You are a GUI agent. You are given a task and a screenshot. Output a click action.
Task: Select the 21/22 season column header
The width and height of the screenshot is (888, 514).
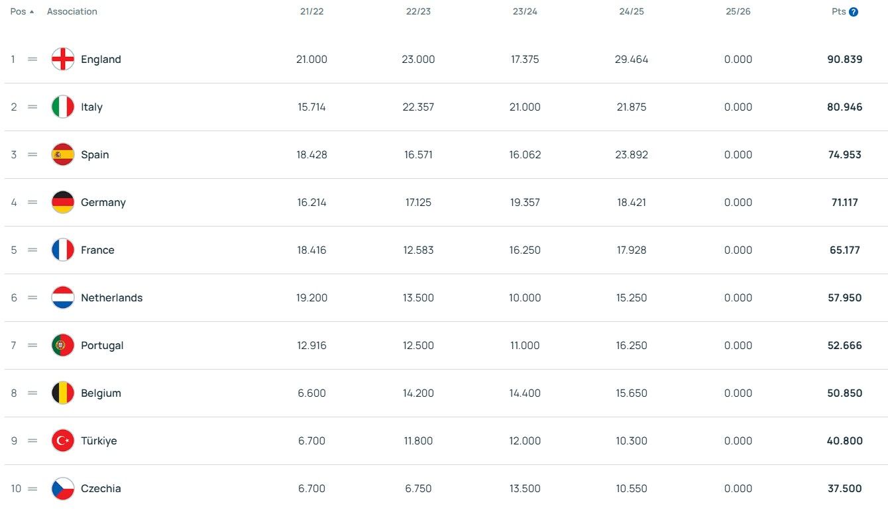coord(311,12)
